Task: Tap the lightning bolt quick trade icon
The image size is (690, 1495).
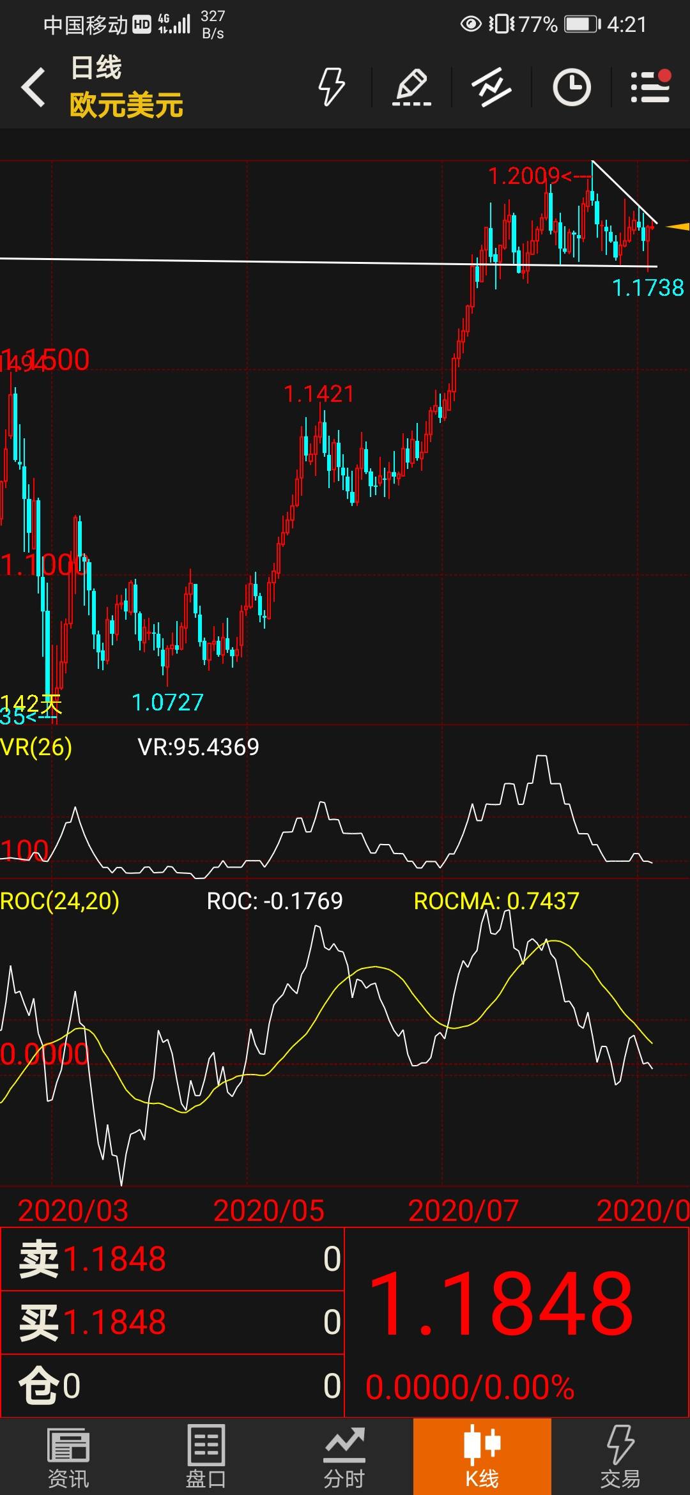Action: (x=332, y=87)
